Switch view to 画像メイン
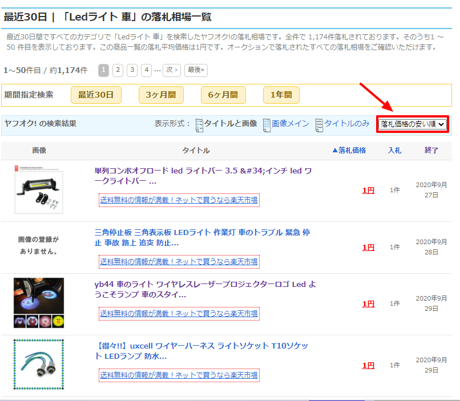Screen dimensions: 460x401 [290, 123]
